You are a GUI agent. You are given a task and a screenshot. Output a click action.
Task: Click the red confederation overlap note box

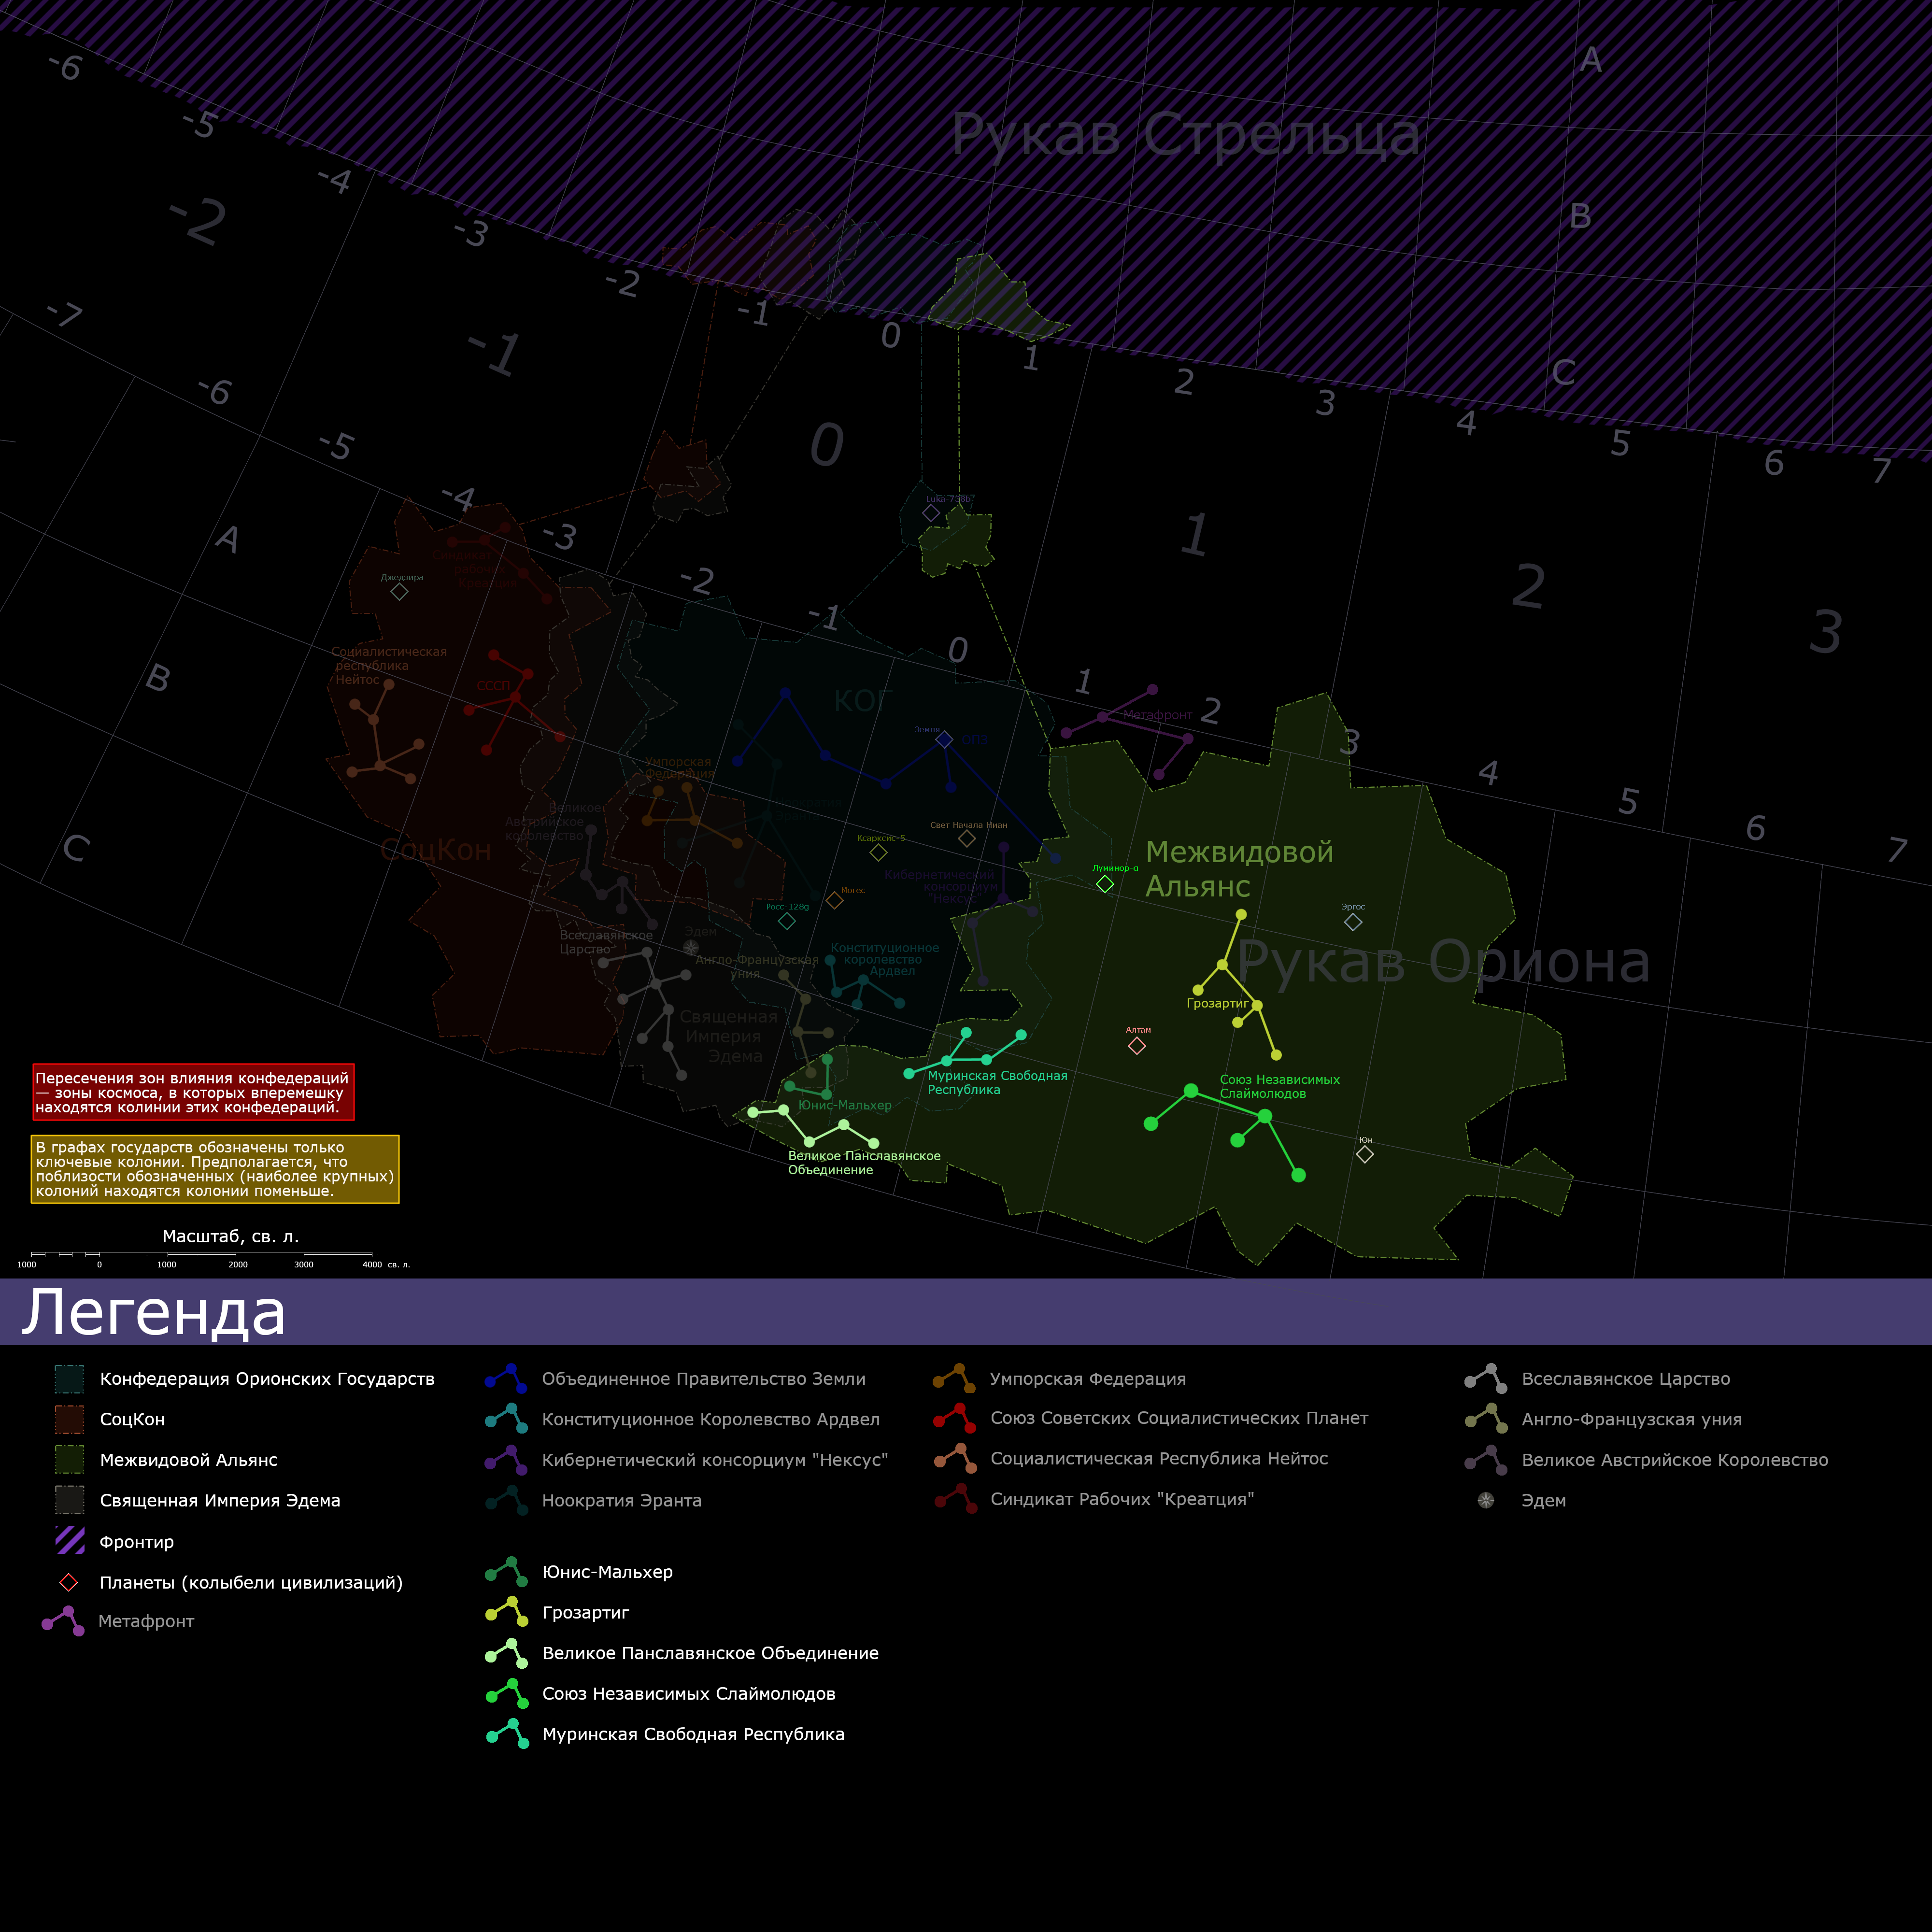193,1092
